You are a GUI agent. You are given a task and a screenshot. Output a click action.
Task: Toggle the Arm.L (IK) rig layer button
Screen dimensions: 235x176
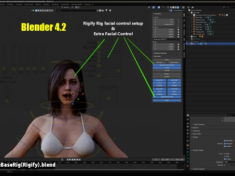pyautogui.click(x=160, y=80)
